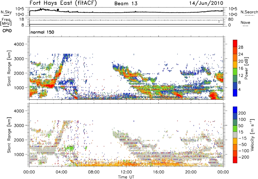Click the 'N.Search' legend label

tap(249, 12)
